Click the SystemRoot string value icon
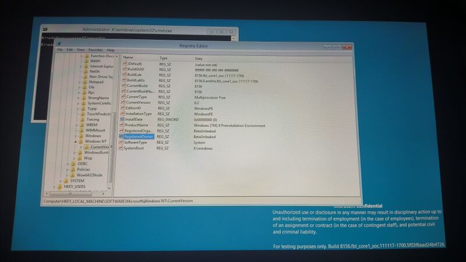 tap(121, 148)
